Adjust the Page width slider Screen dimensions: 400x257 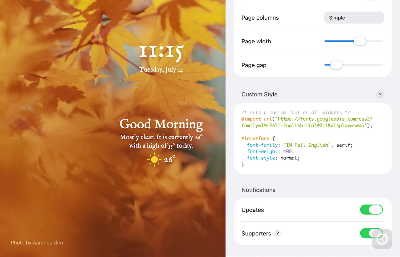pos(354,41)
